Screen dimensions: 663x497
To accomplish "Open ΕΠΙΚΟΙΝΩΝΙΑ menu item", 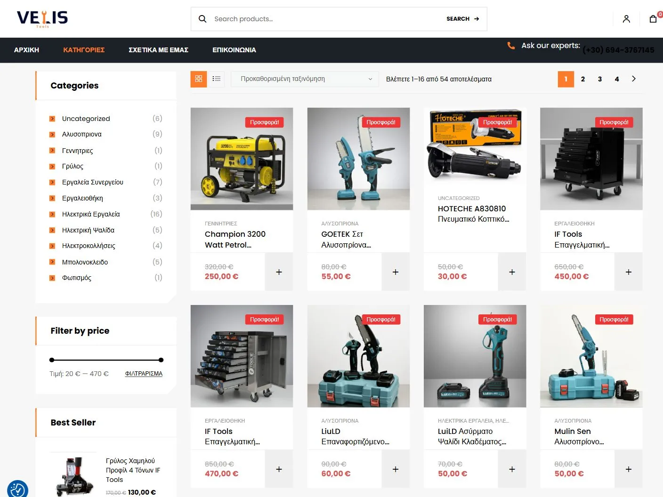I will [234, 50].
